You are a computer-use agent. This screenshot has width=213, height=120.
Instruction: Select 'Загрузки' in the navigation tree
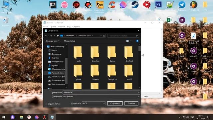(54, 58)
